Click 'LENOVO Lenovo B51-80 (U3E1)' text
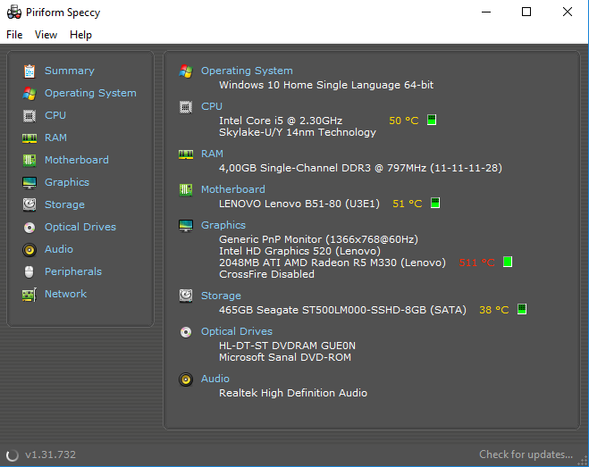The height and width of the screenshot is (467, 589). point(299,204)
